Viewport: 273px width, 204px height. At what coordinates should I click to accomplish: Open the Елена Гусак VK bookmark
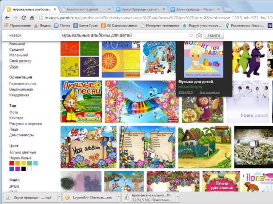(86, 26)
